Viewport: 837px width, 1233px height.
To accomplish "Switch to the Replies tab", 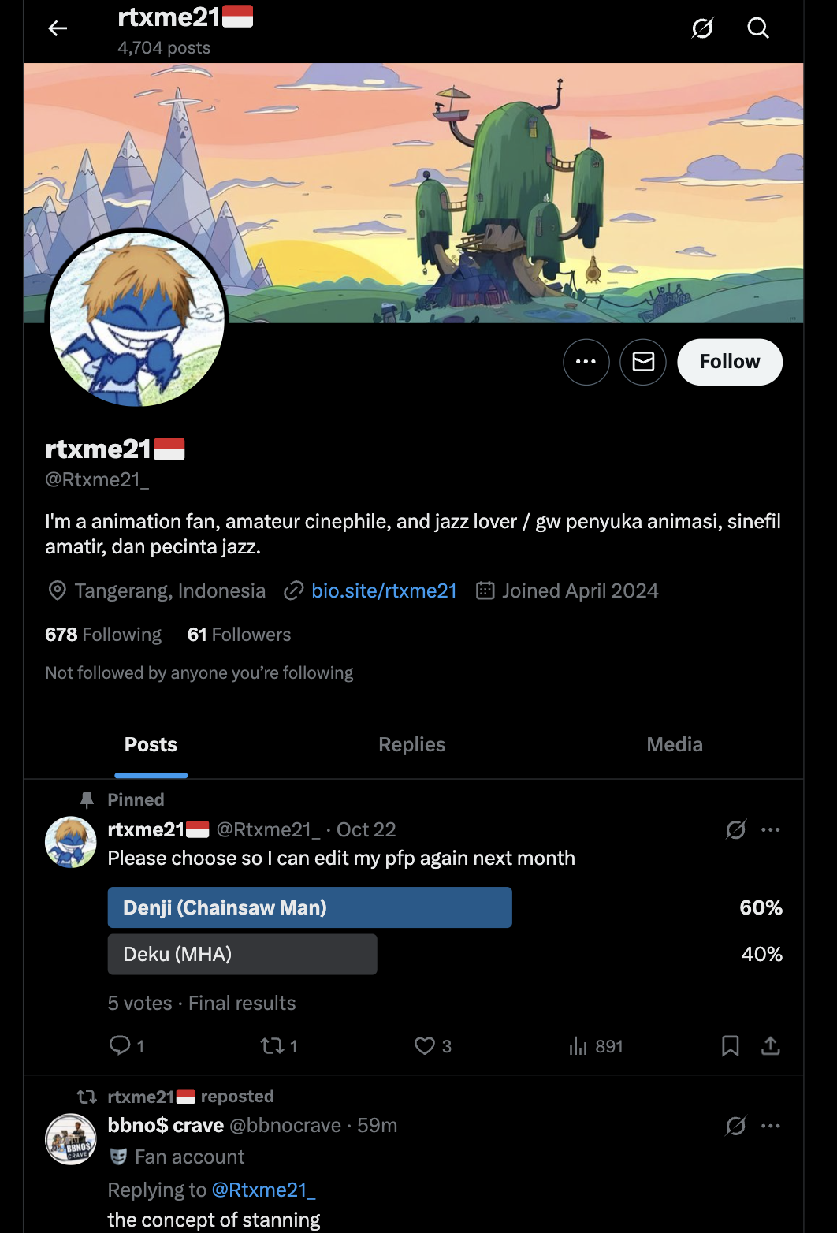I will click(411, 744).
